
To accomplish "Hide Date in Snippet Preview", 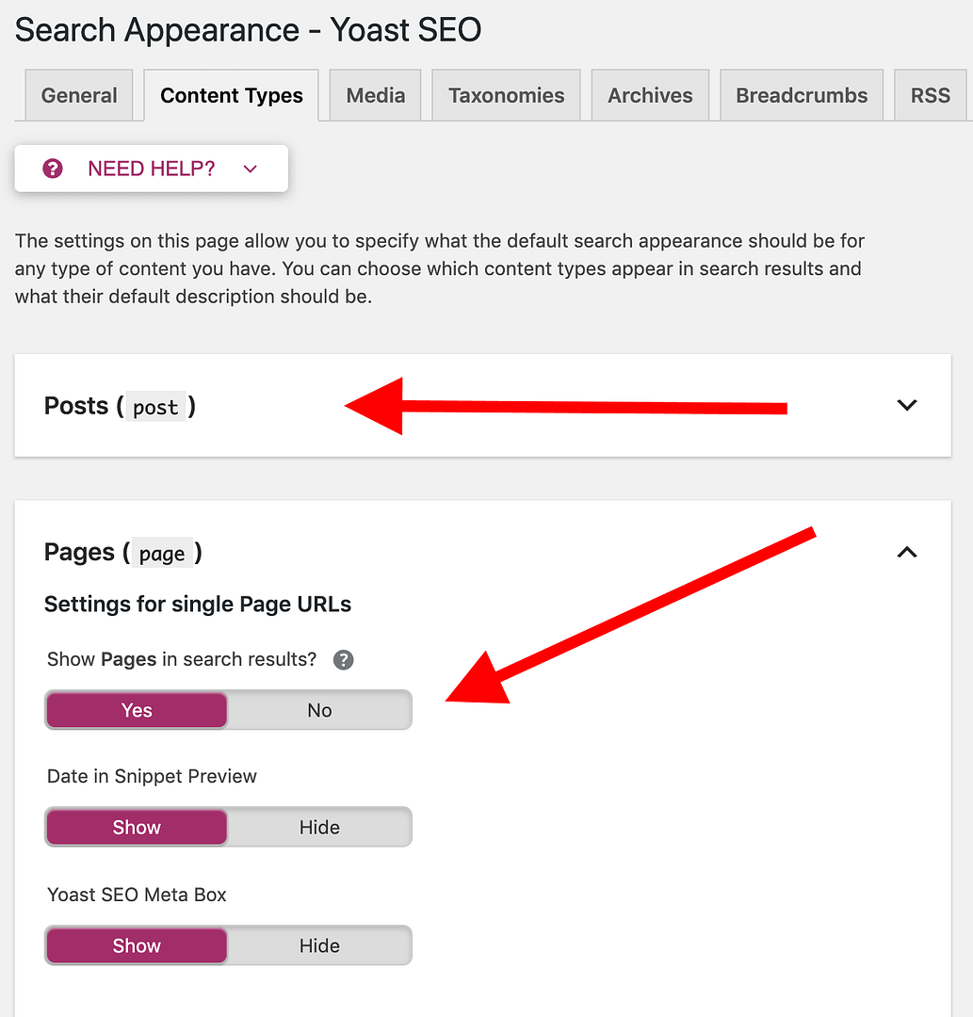I will click(319, 828).
